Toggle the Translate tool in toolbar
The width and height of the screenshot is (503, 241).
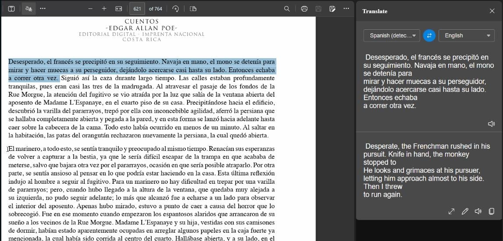[28, 9]
